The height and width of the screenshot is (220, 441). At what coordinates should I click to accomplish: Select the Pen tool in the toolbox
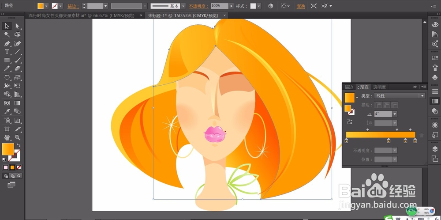7,43
